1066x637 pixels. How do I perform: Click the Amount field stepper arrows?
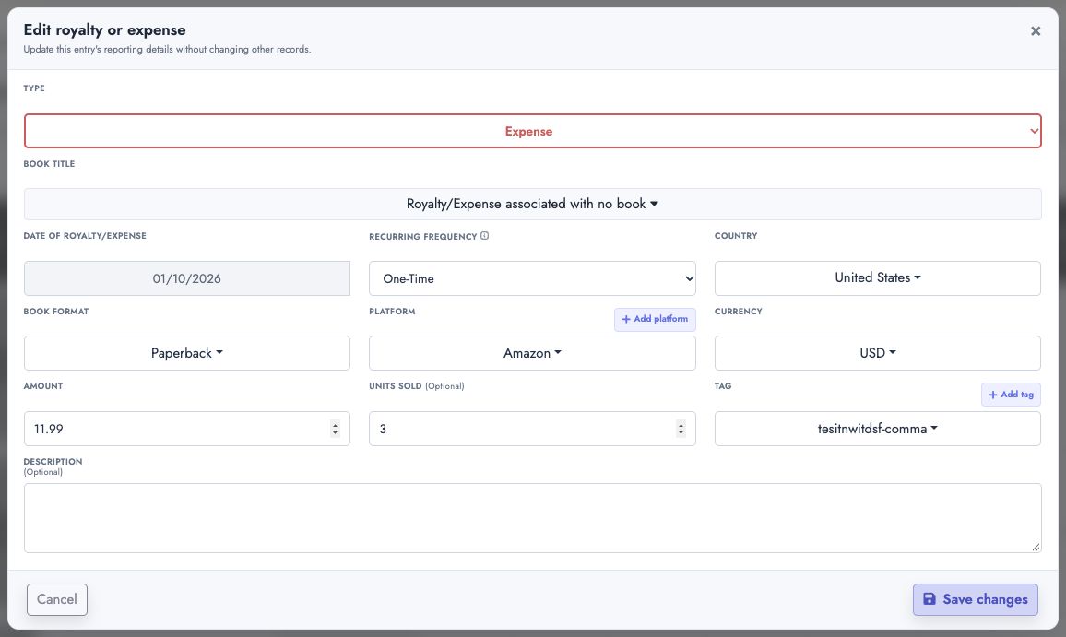click(x=335, y=429)
